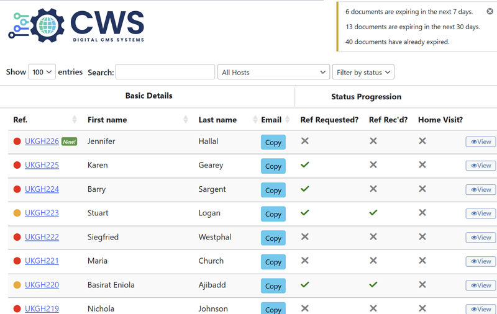Click the Ref Rec'd? column header

coord(388,120)
